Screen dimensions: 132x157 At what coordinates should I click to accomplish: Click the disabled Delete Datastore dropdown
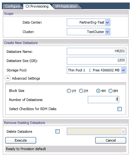pos(97,131)
